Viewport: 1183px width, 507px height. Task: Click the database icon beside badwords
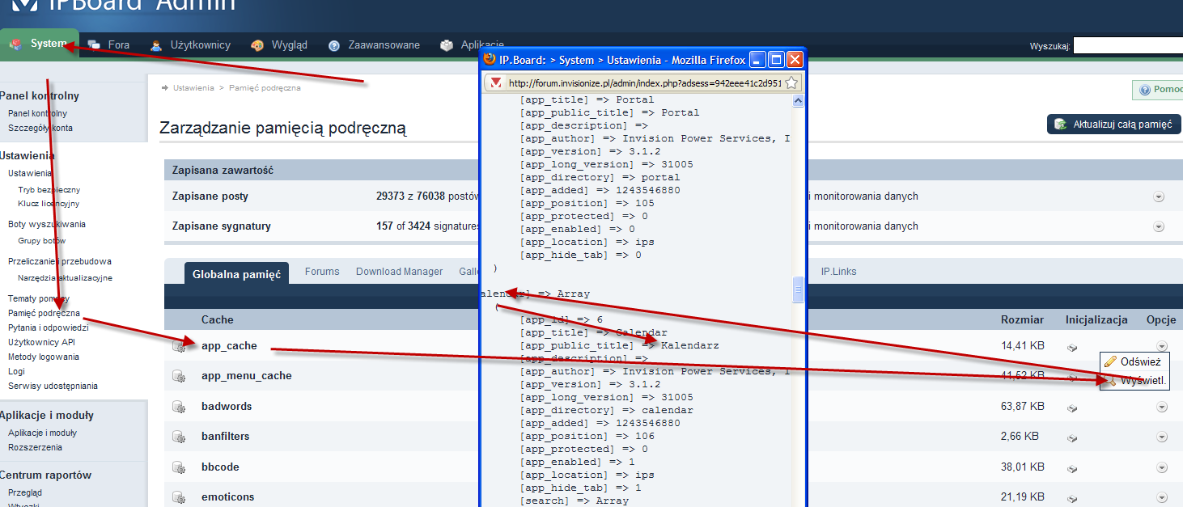pyautogui.click(x=179, y=407)
